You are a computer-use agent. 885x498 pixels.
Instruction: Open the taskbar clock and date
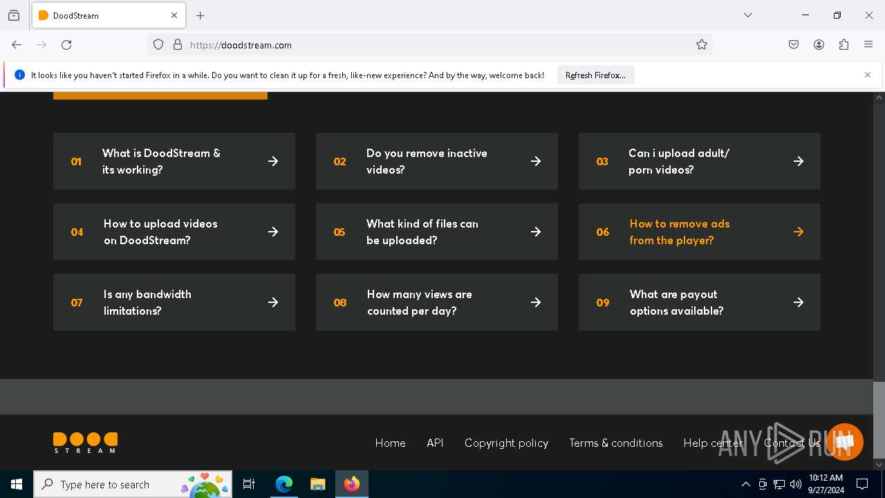pyautogui.click(x=826, y=484)
